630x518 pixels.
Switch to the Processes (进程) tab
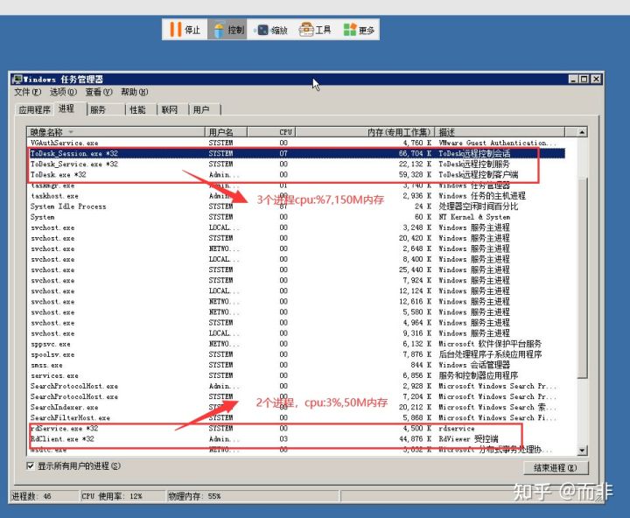(x=69, y=108)
